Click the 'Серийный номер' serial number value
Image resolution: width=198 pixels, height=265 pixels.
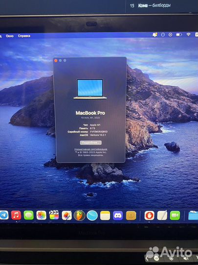pos(99,132)
